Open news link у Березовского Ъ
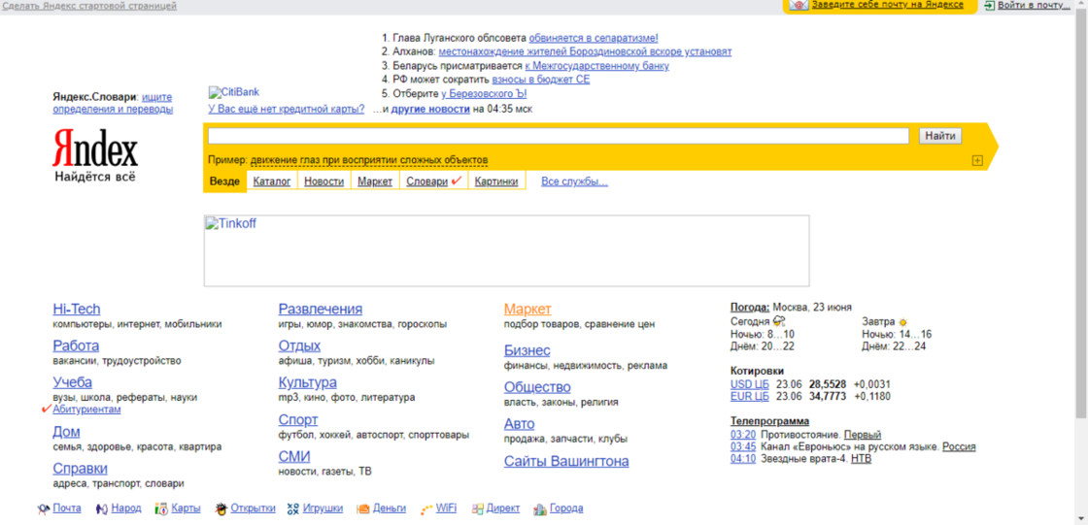 [x=484, y=93]
